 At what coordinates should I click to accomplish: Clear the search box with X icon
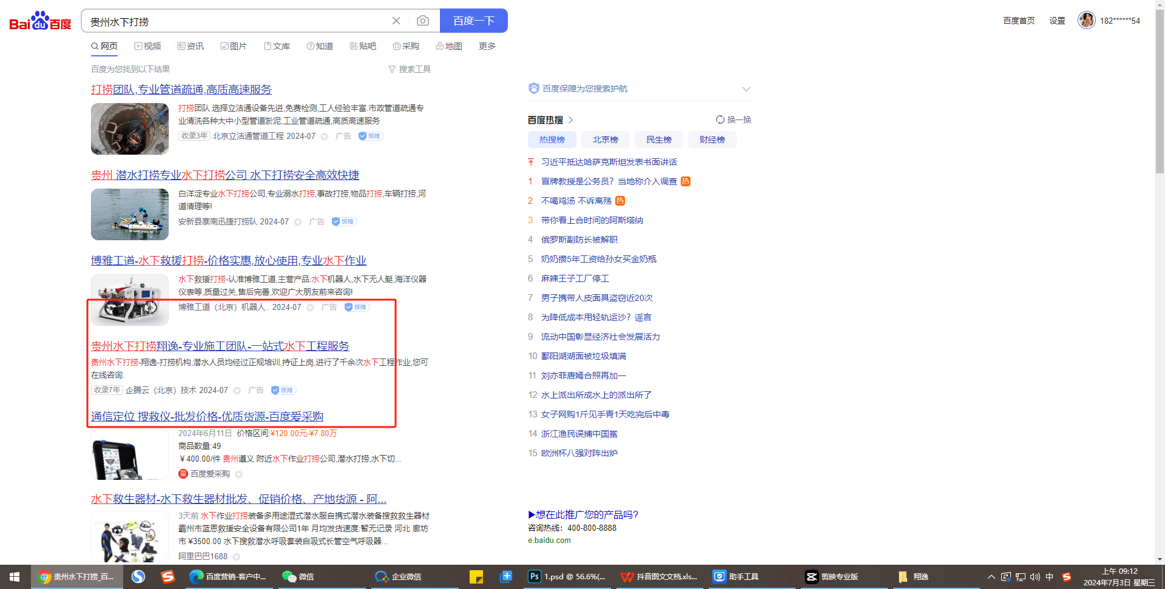click(396, 21)
